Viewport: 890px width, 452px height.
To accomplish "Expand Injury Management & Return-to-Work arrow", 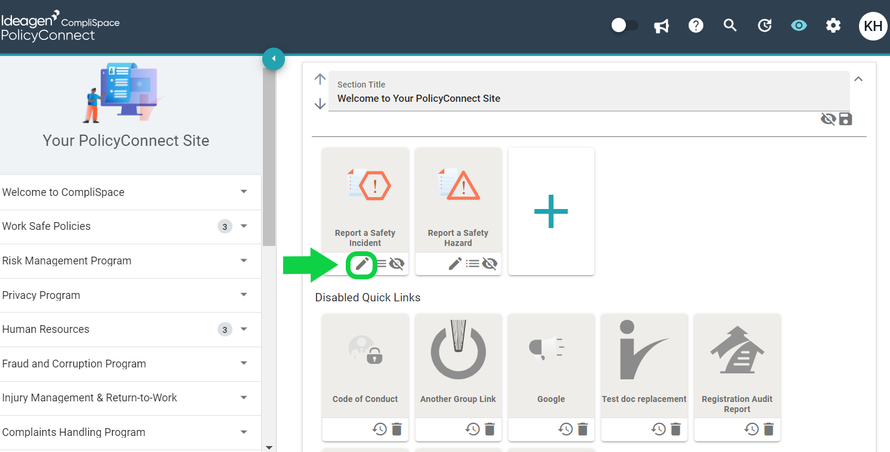I will [243, 398].
